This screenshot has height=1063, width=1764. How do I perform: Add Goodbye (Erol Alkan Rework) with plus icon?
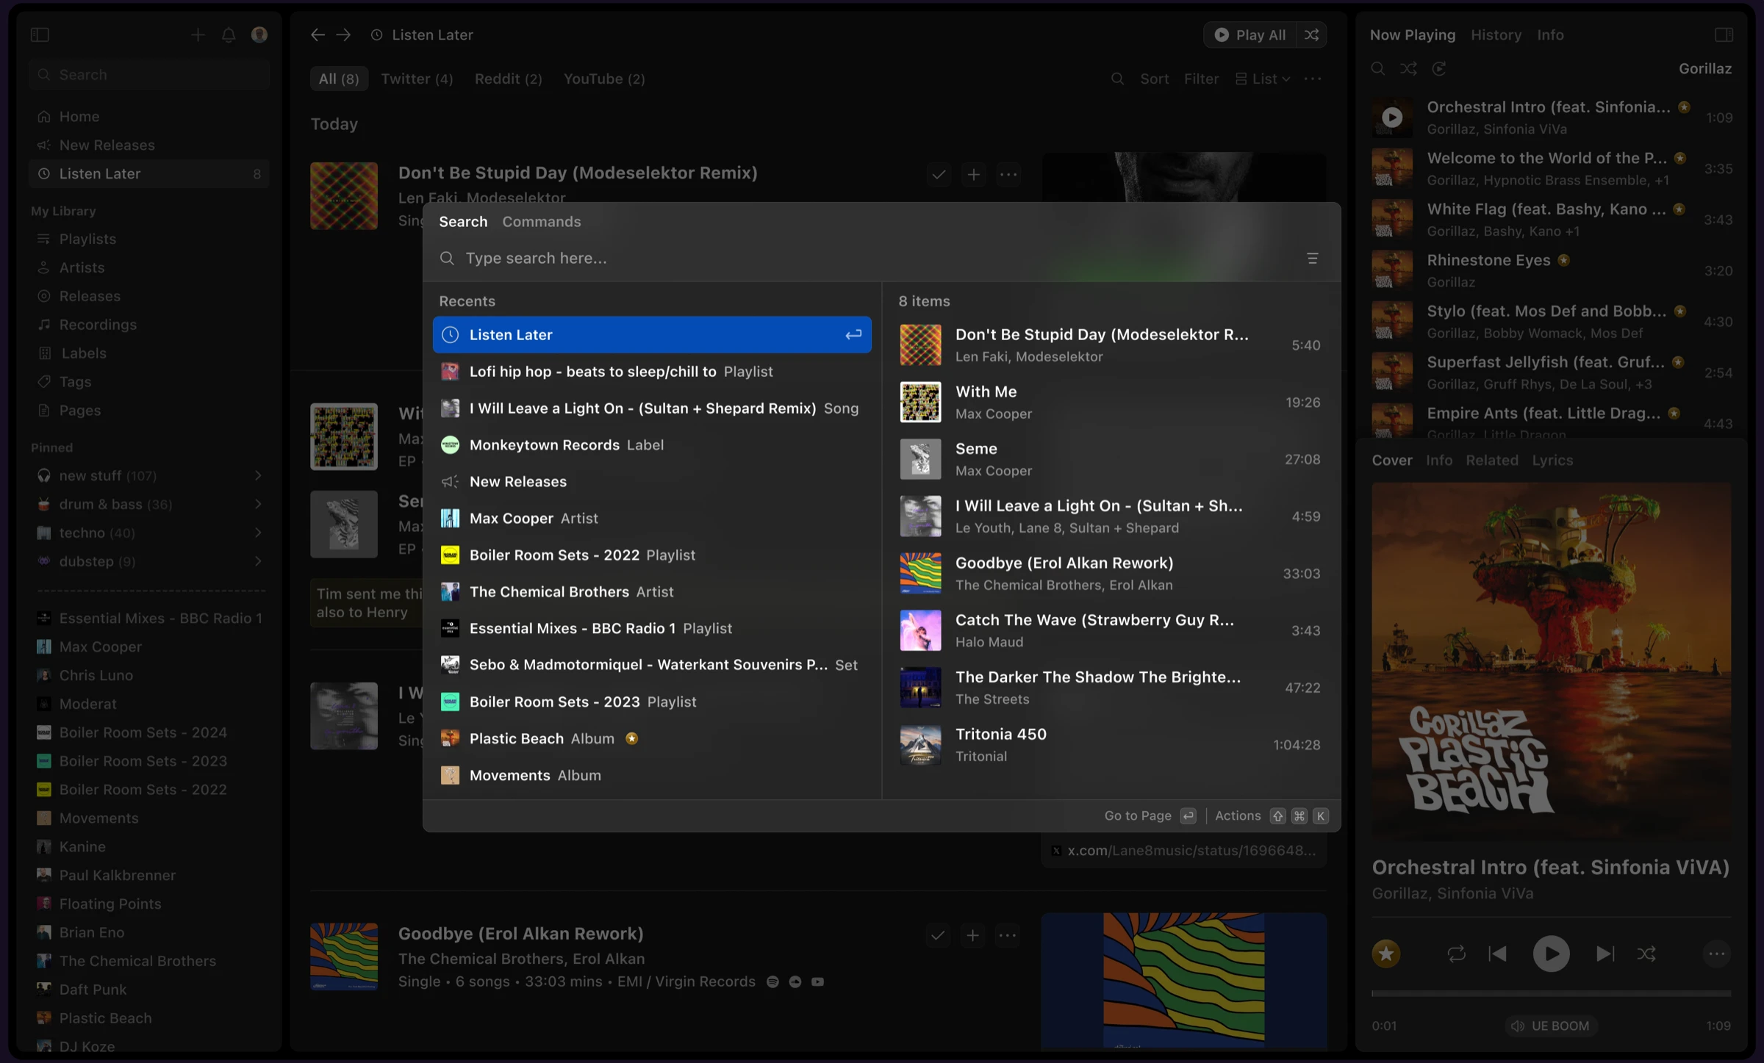(972, 935)
